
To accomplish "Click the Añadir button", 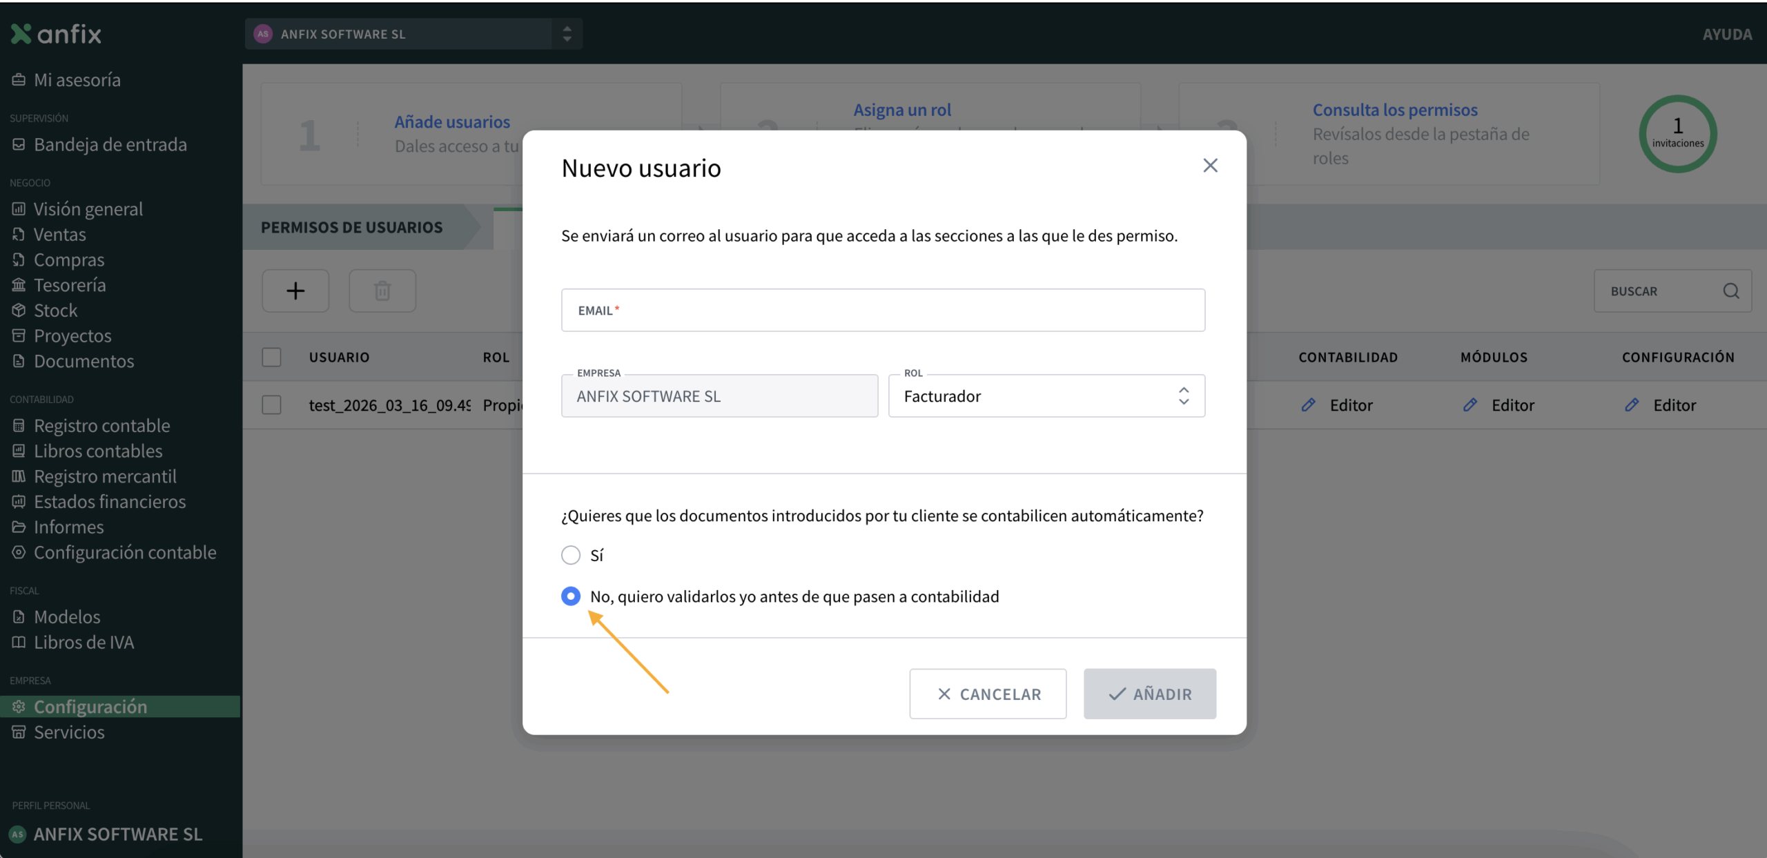I will coord(1149,694).
